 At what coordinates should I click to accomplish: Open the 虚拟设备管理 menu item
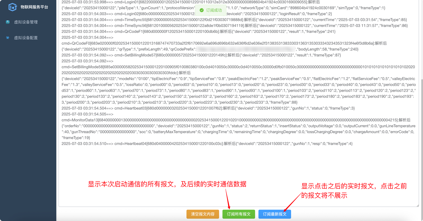tap(26, 22)
